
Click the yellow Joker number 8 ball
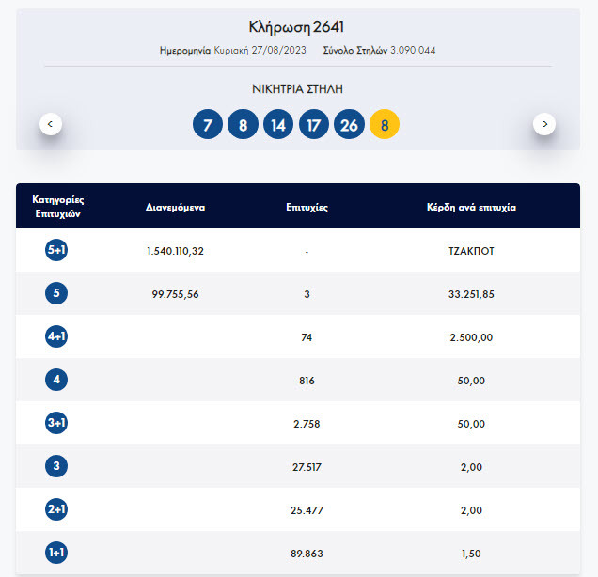385,124
